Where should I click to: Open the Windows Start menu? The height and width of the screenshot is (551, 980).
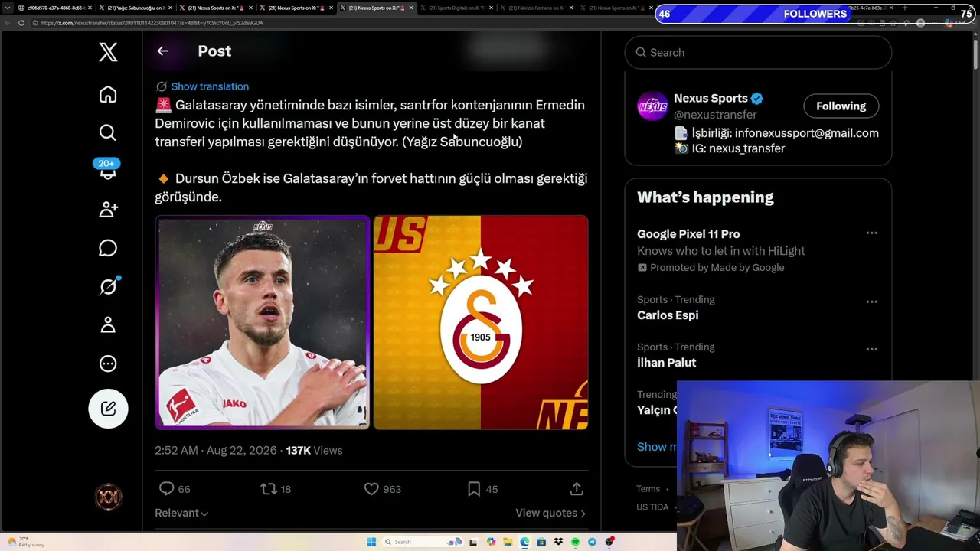[x=371, y=542]
